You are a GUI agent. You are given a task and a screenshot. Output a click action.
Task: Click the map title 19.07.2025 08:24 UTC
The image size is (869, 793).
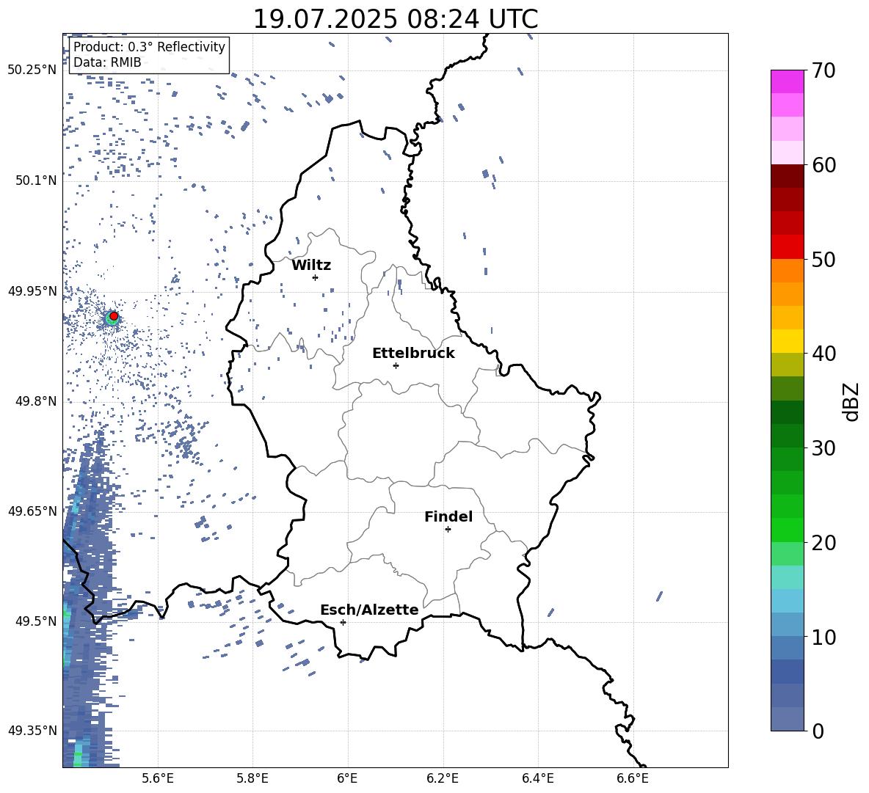point(395,19)
